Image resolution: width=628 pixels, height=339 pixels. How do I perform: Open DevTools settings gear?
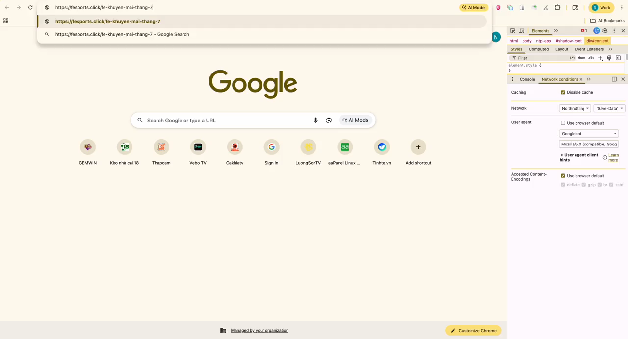[605, 31]
